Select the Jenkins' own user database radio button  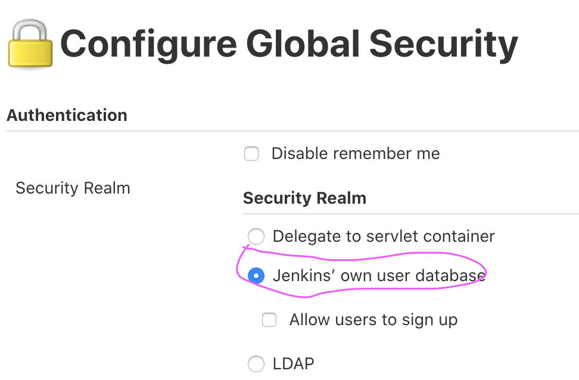256,276
